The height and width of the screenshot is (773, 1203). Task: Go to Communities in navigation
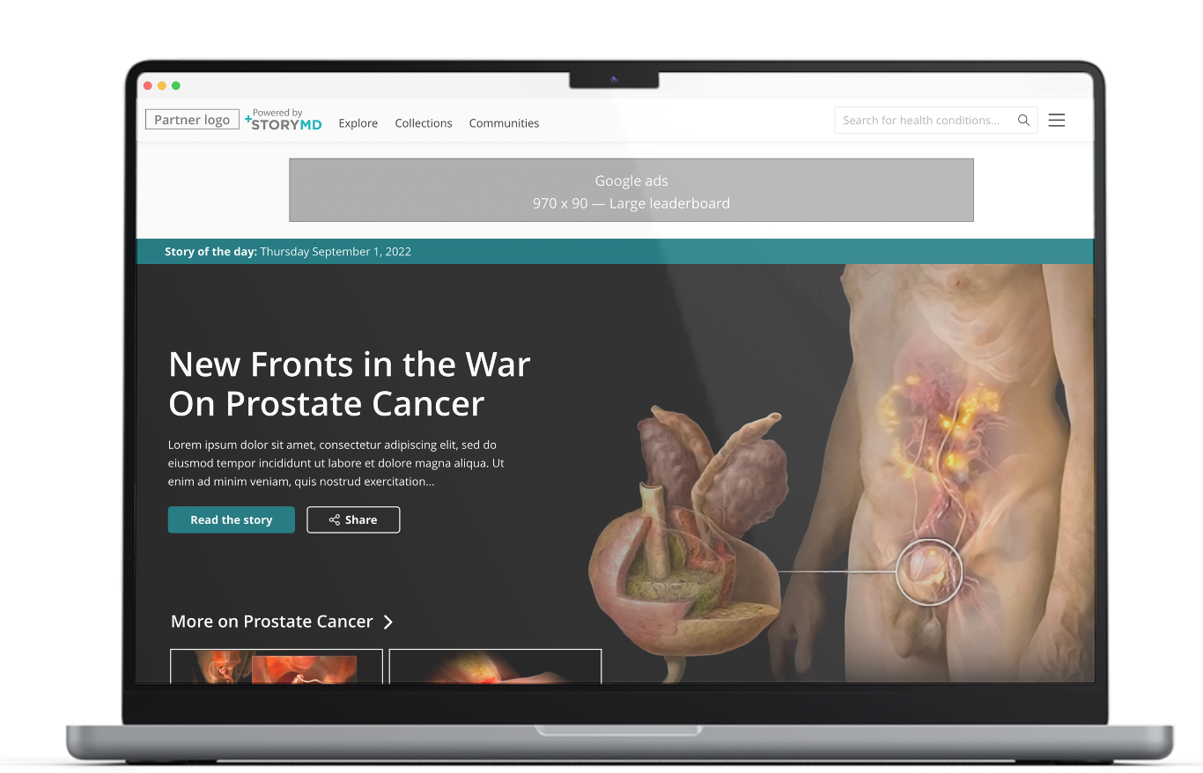coord(504,123)
